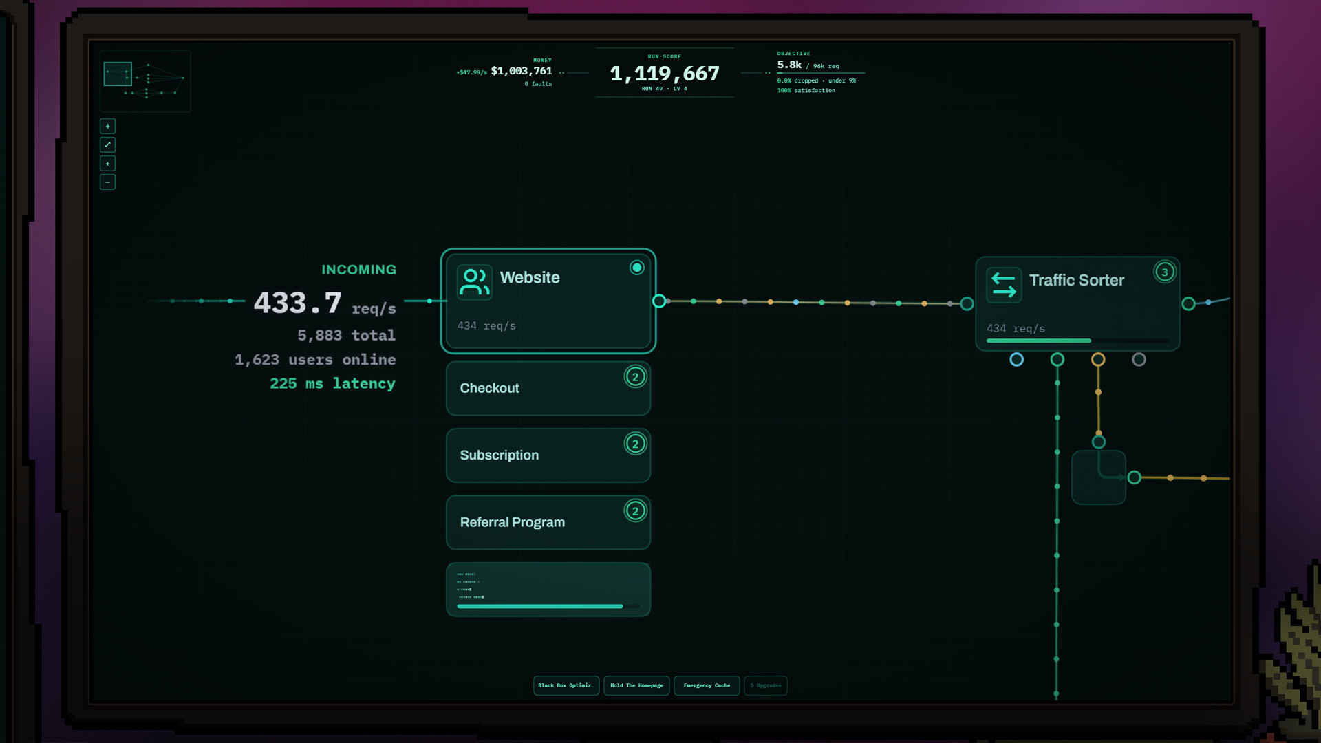
Task: Click the topmost map control button
Action: point(107,126)
